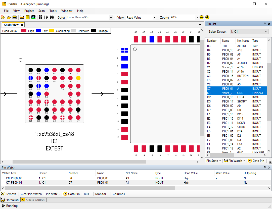Pause the running scan
The height and width of the screenshot is (209, 272).
40,17
